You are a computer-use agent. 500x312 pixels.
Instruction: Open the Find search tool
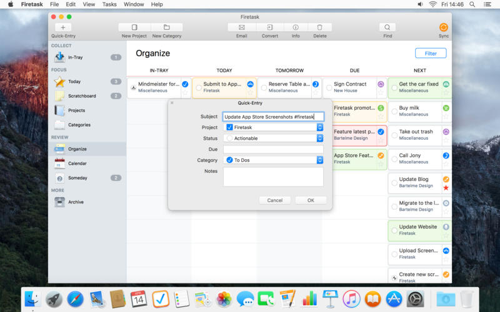[x=387, y=27]
